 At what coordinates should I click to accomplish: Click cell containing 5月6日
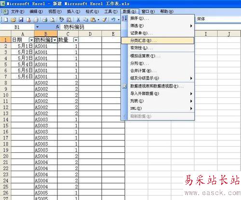click(23, 77)
